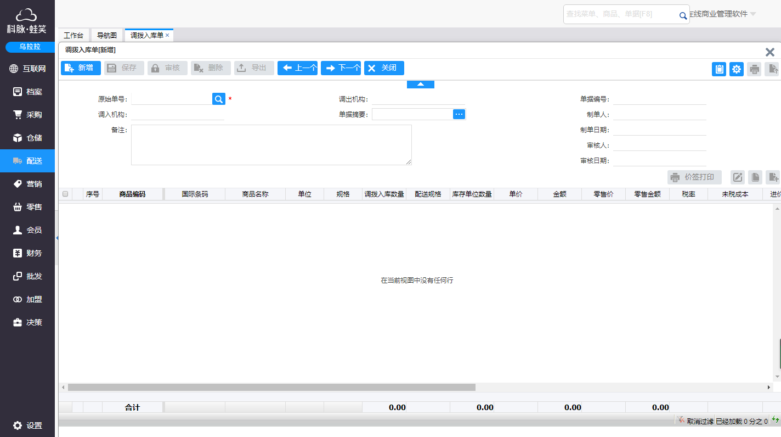Click the 马拉拉 user badge

click(30, 47)
